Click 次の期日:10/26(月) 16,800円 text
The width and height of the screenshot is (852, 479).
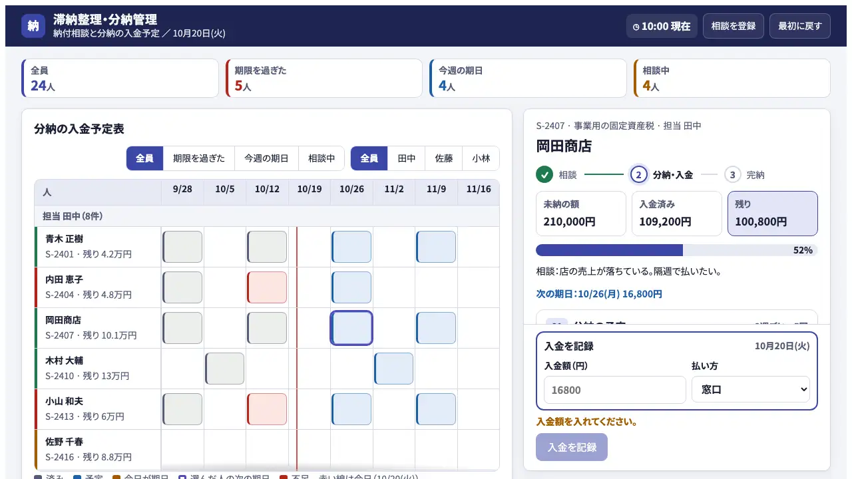click(599, 294)
